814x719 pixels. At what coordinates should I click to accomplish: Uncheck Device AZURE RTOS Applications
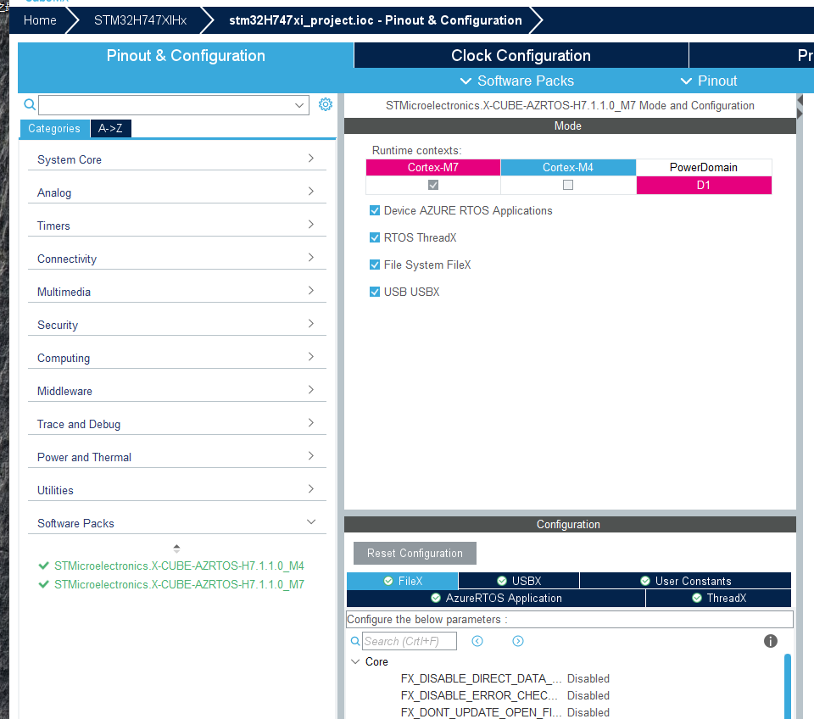374,210
